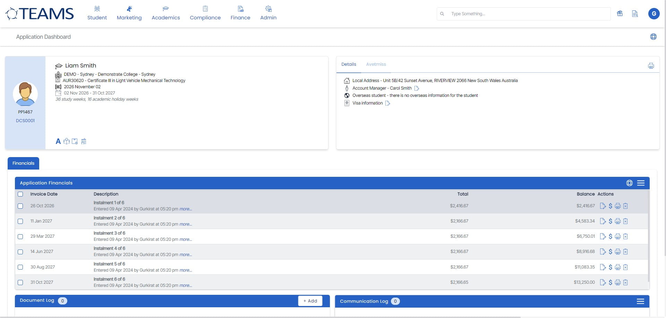
Task: Tick checkbox for 11 Jan 2027 invoice
Action: coord(20,221)
